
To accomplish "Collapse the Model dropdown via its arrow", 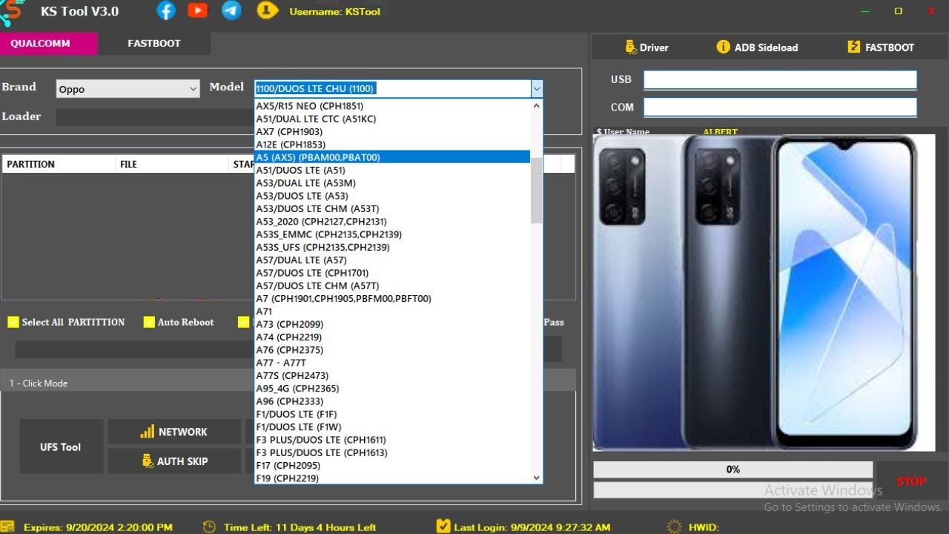I will (x=536, y=88).
